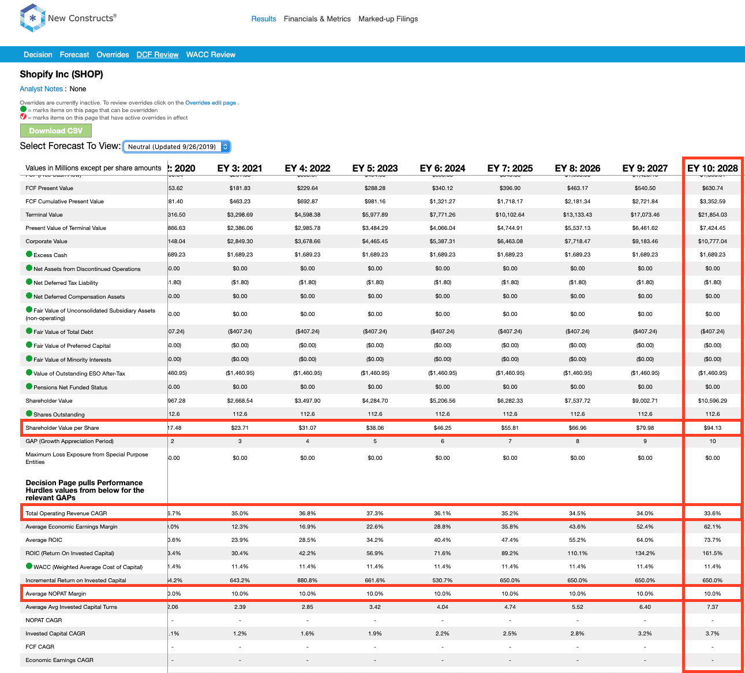The image size is (745, 673).
Task: Open the Select Forecast To View dropdown
Action: (177, 147)
